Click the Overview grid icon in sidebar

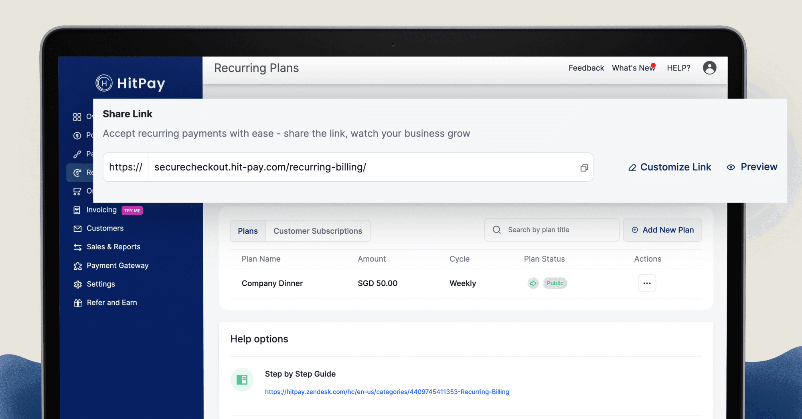tap(77, 117)
